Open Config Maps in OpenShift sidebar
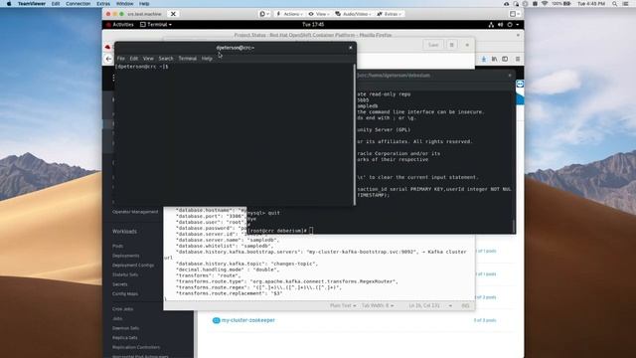The width and height of the screenshot is (636, 358). coord(125,294)
